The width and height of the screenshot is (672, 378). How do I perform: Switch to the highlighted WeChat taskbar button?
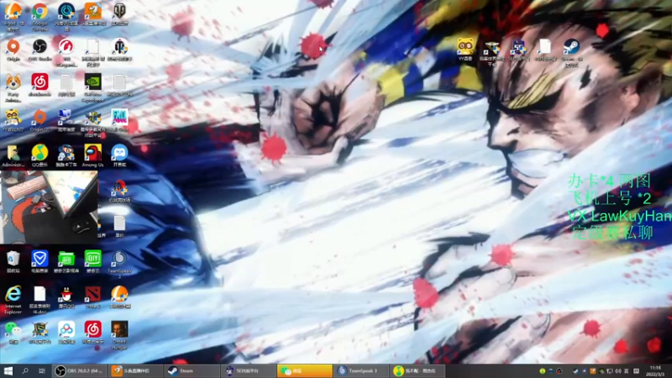click(304, 370)
